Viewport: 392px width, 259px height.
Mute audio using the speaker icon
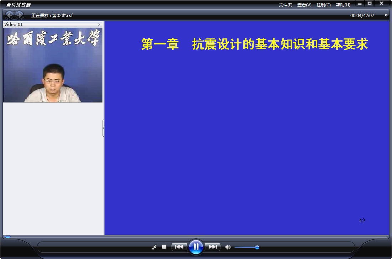[x=228, y=247]
